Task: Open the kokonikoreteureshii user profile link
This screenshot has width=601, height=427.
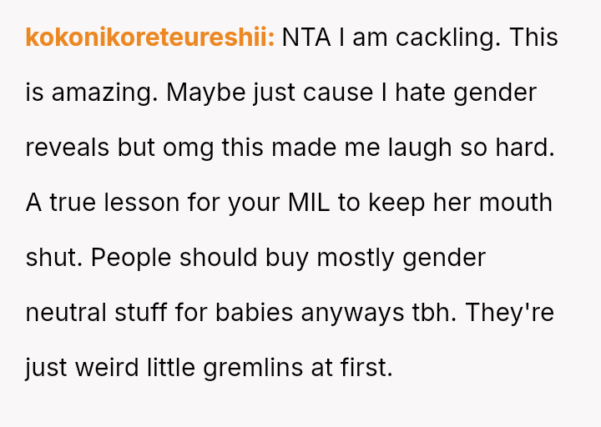Action: pyautogui.click(x=150, y=38)
